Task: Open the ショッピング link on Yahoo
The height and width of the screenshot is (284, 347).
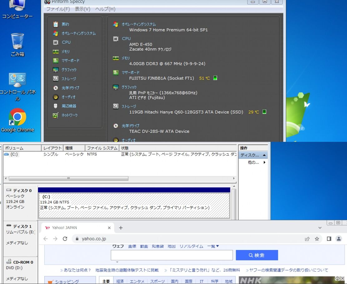Action: 67,281
